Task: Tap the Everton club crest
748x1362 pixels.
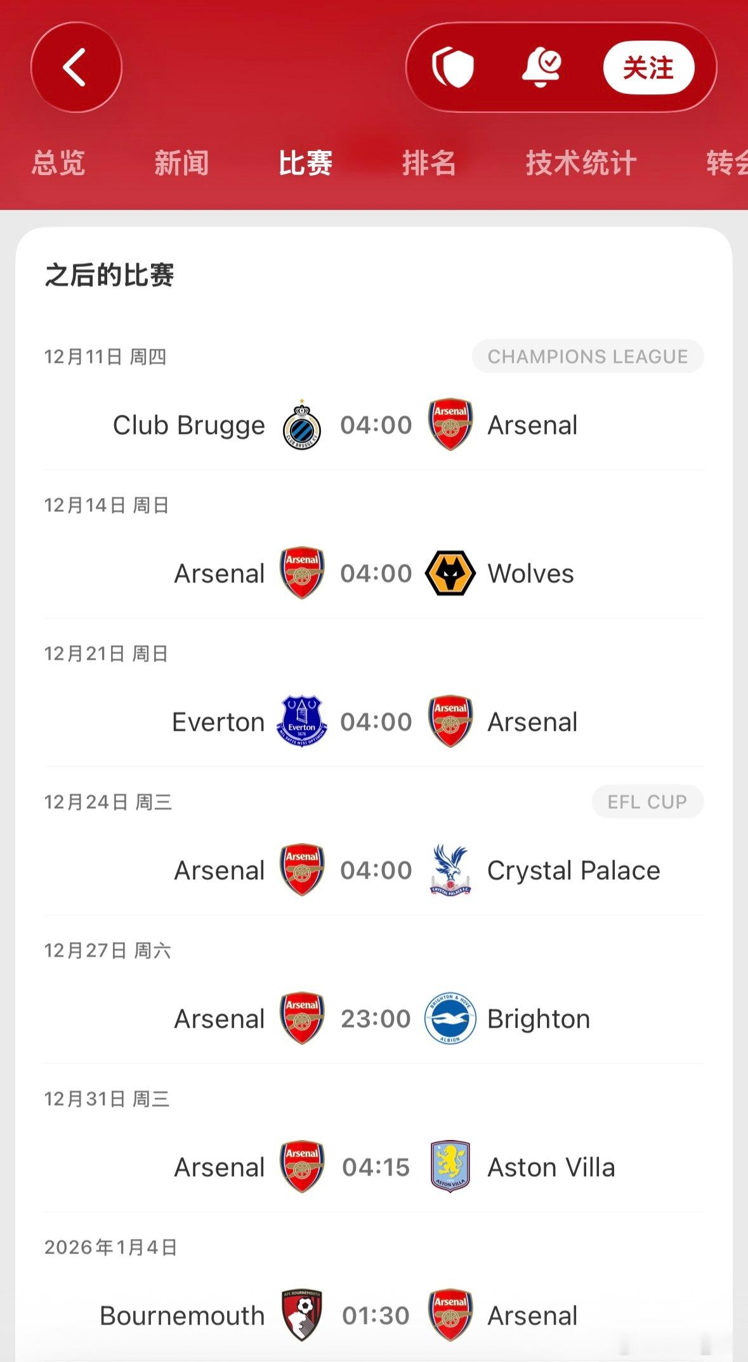Action: (x=302, y=722)
